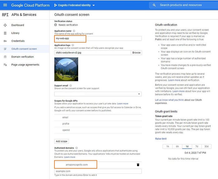This screenshot has width=218, height=179.
Task: Click the Browse button for application logo
Action: pos(136,53)
